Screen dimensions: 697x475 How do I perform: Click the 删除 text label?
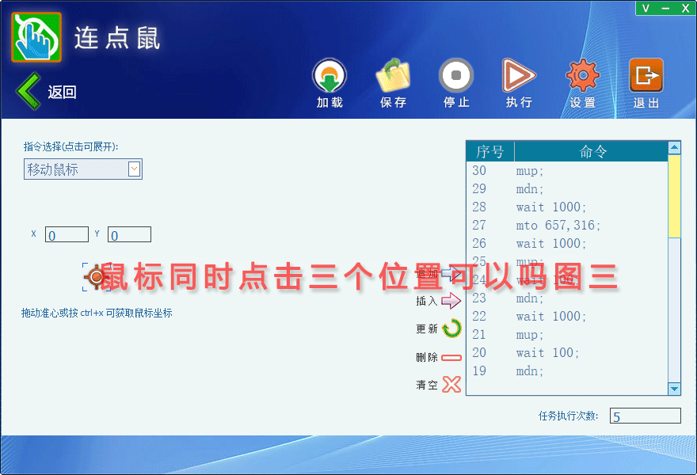coord(427,357)
